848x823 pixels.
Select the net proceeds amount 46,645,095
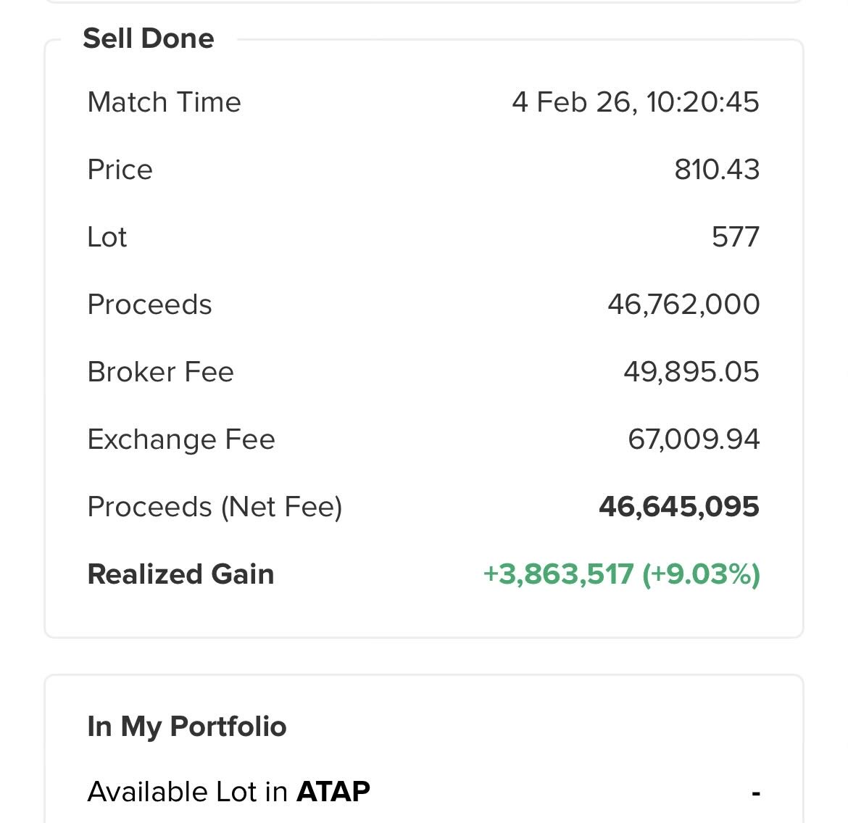coord(678,507)
